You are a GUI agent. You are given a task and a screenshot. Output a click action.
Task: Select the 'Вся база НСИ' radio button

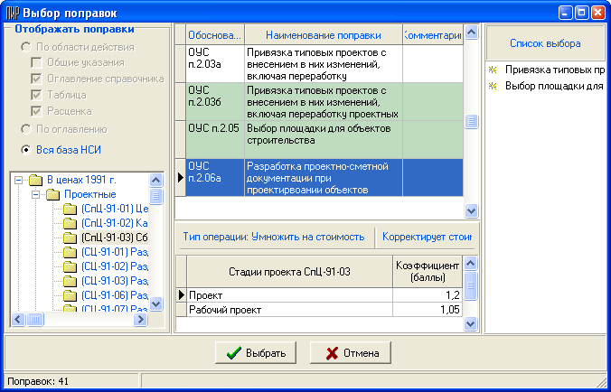pyautogui.click(x=26, y=150)
